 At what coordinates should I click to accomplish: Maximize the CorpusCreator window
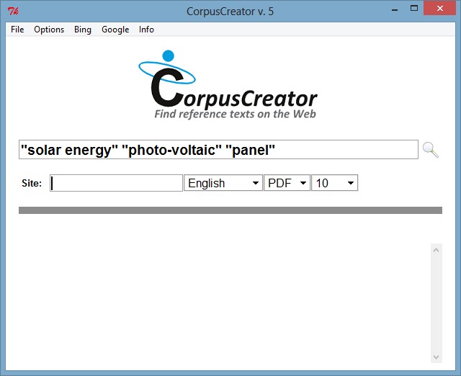point(414,8)
